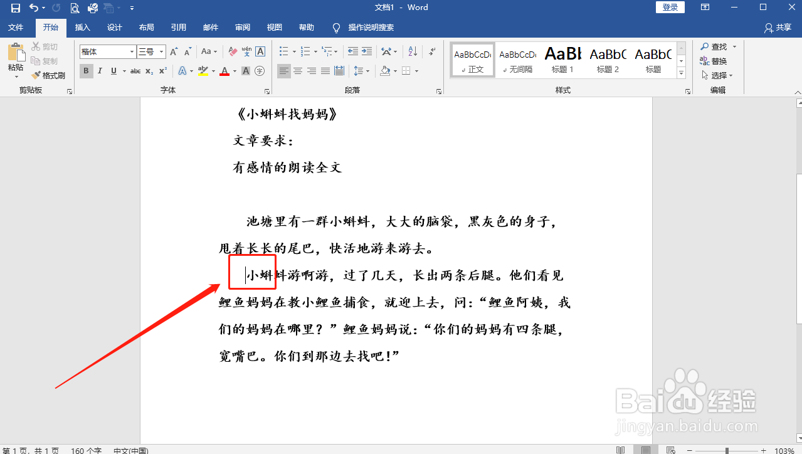This screenshot has height=454, width=802.
Task: Justify the paragraph text
Action: coord(325,71)
